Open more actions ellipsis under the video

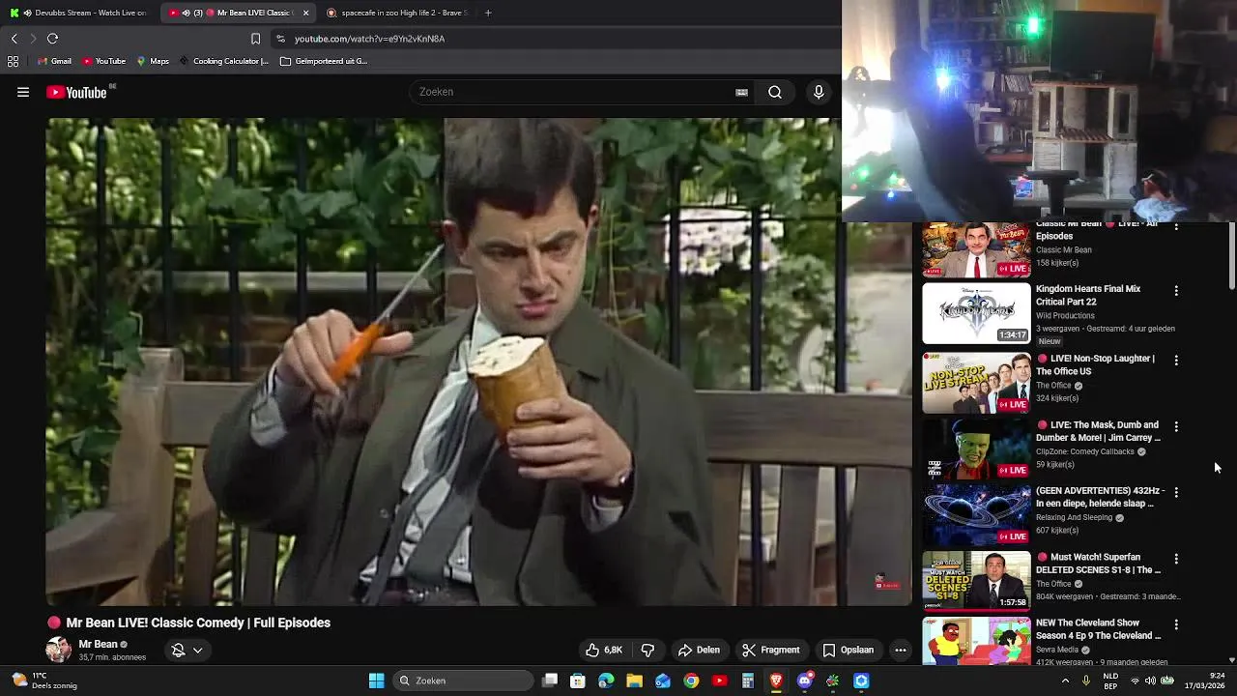[901, 650]
